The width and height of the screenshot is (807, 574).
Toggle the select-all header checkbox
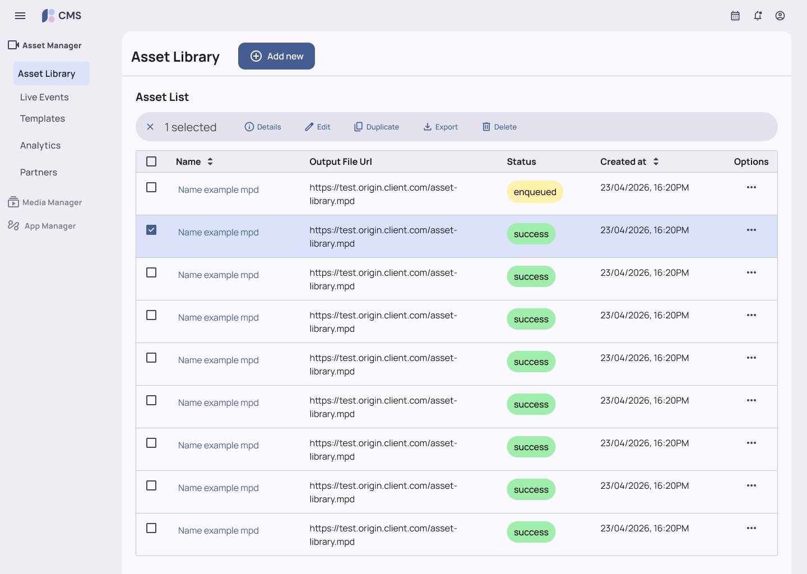point(151,161)
